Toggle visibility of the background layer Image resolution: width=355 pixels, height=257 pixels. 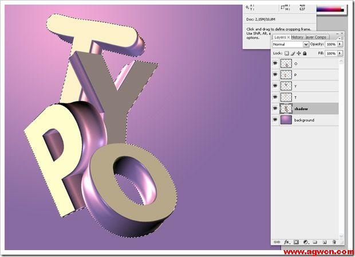[275, 119]
